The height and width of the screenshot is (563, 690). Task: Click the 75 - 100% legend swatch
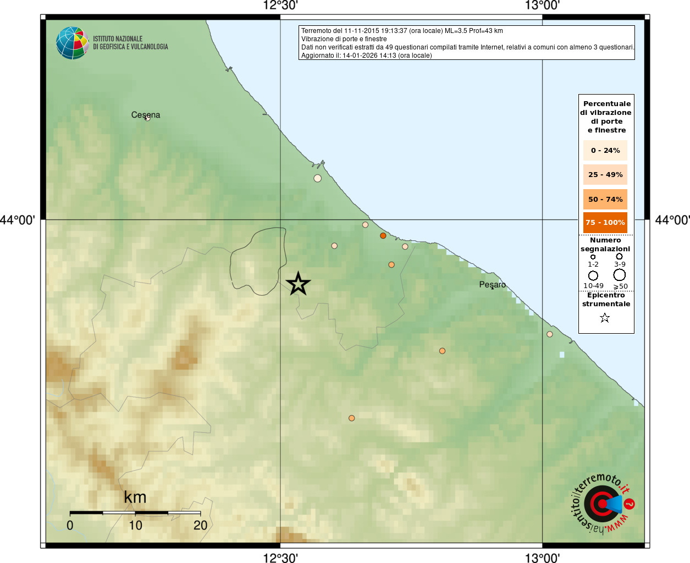[605, 223]
